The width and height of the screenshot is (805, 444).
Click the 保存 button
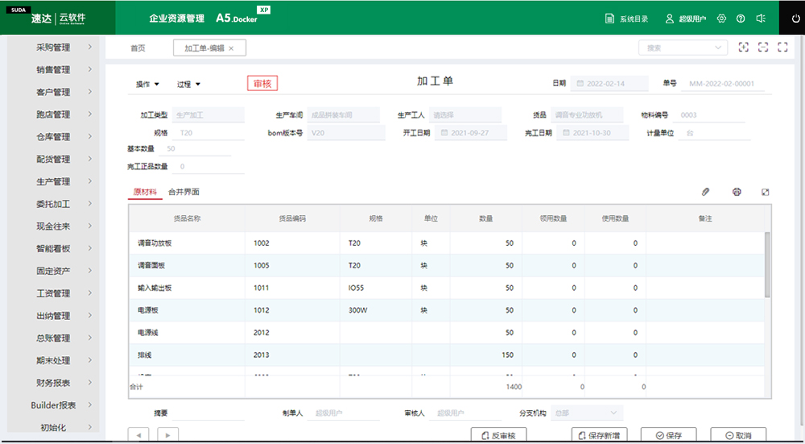point(668,435)
